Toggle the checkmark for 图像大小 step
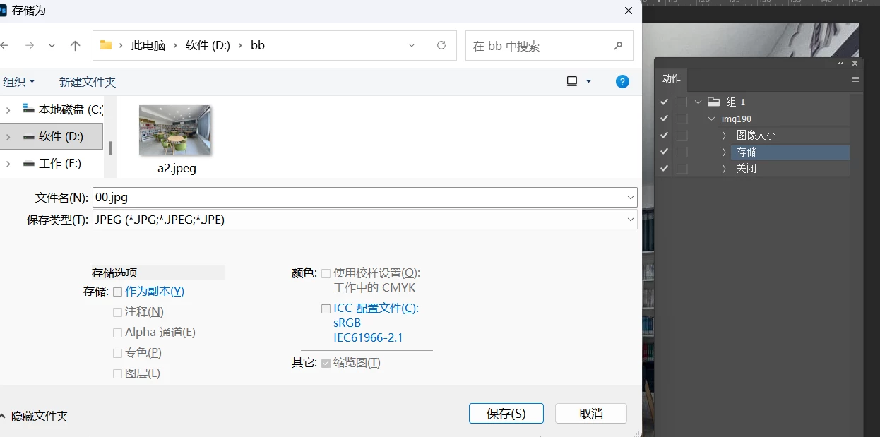The height and width of the screenshot is (437, 880). 664,135
